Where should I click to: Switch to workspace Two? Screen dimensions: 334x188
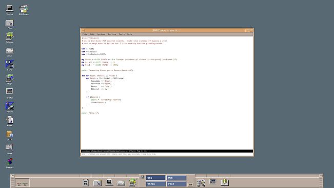176,178
